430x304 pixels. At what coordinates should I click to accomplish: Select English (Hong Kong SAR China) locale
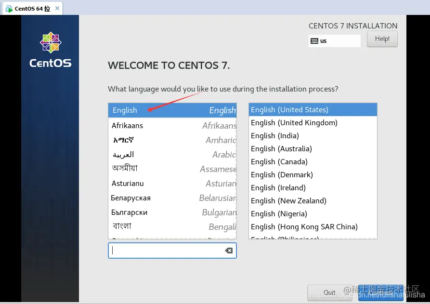pos(313,226)
